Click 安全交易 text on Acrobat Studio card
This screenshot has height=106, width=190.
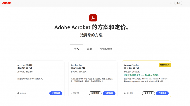(130, 93)
